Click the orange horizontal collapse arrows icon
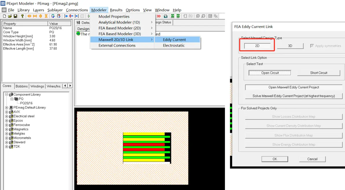The image size is (345, 190). [35, 16]
